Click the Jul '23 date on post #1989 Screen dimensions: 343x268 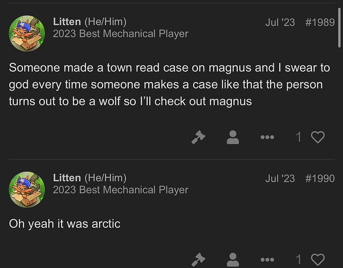tap(280, 23)
